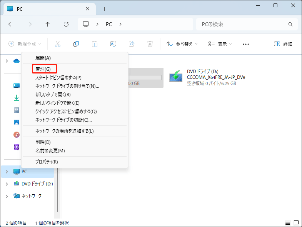
Task: Click chevron after monitor icon in address bar
Action: click(97, 24)
